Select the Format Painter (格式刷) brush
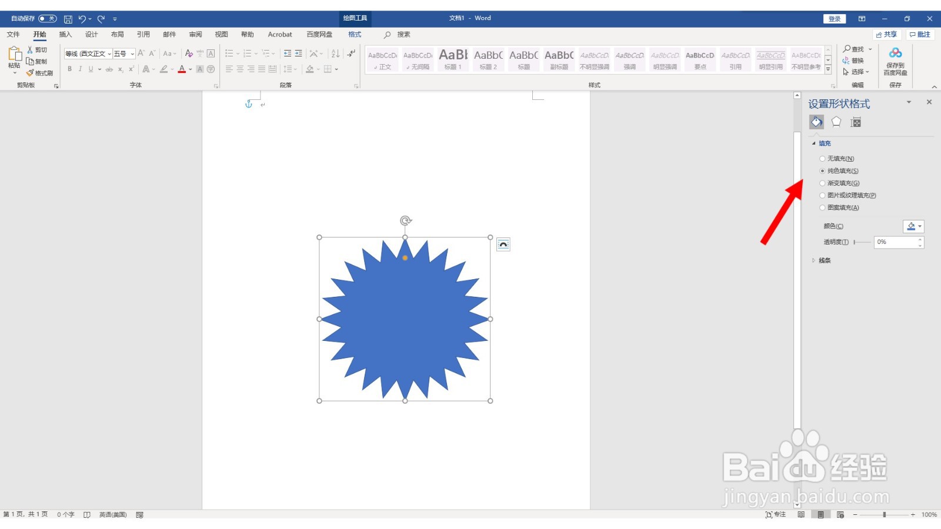This screenshot has height=529, width=941. [x=30, y=73]
